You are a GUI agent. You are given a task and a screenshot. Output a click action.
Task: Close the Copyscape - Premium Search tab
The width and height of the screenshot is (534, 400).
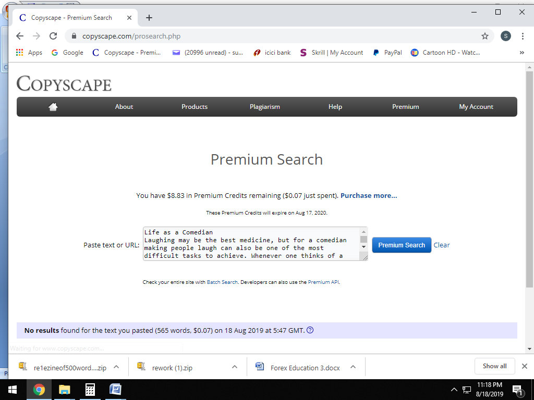(129, 18)
